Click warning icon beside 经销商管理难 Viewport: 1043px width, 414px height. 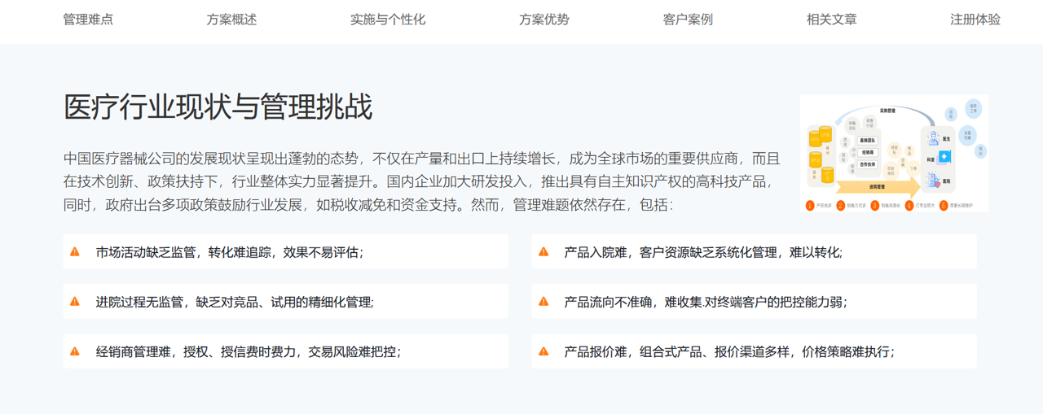[75, 351]
